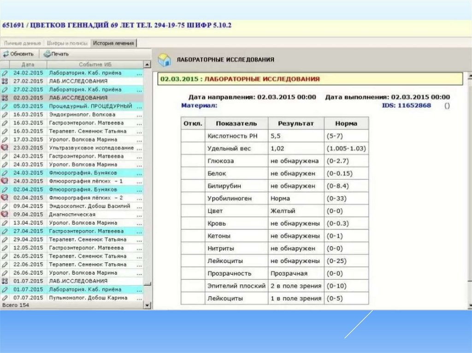
Task: Click the Кислотность РН indicator cell
Action: pyautogui.click(x=236, y=136)
